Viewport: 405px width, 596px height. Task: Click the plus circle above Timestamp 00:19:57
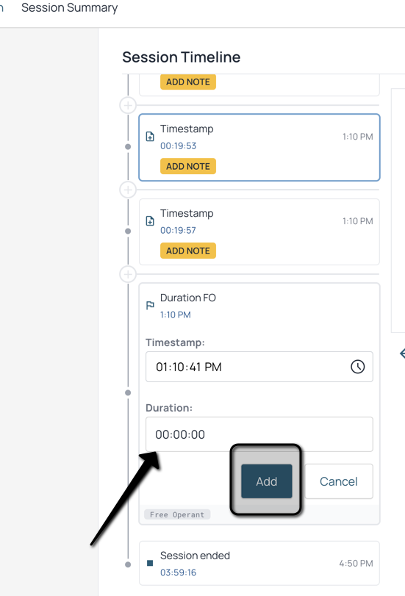(x=128, y=190)
